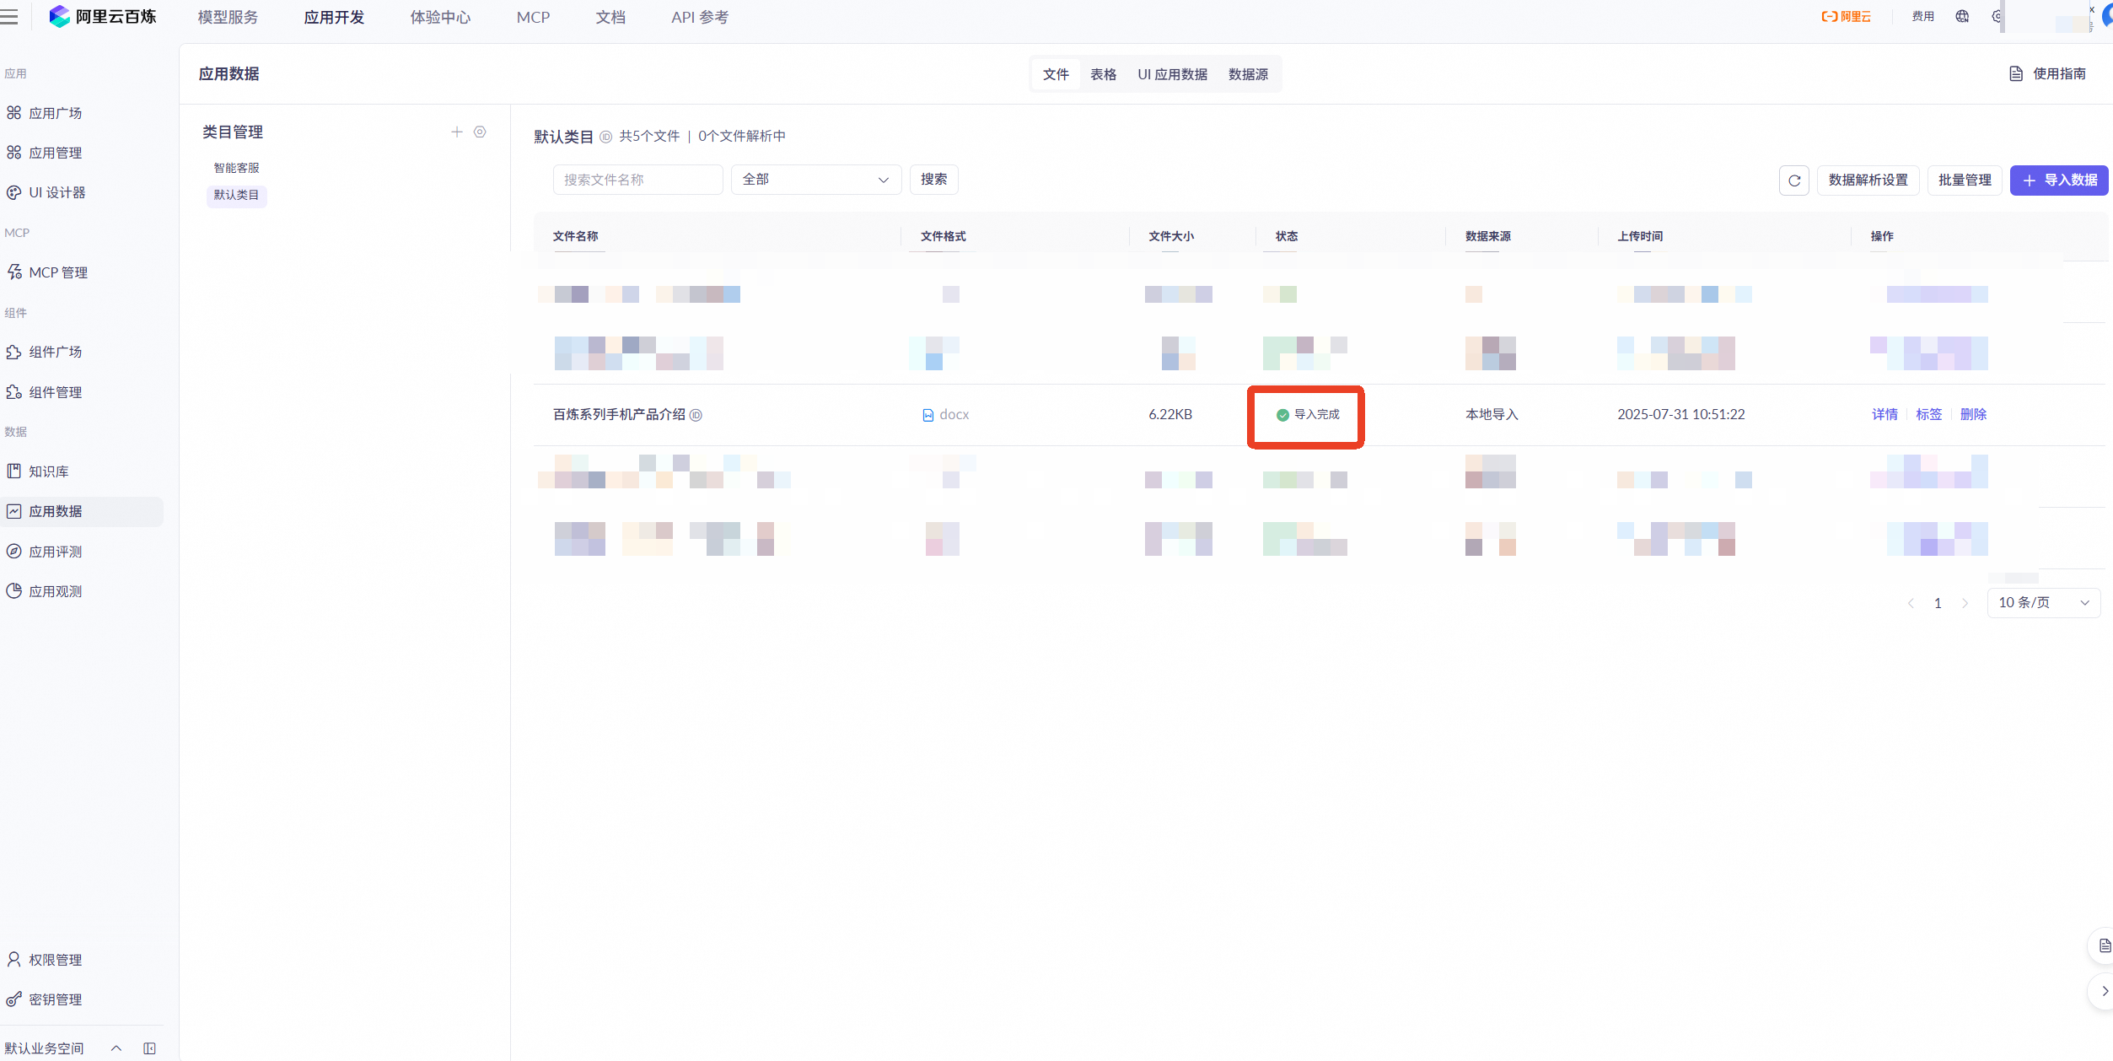Switch to the 表格 tab

[x=1103, y=75]
